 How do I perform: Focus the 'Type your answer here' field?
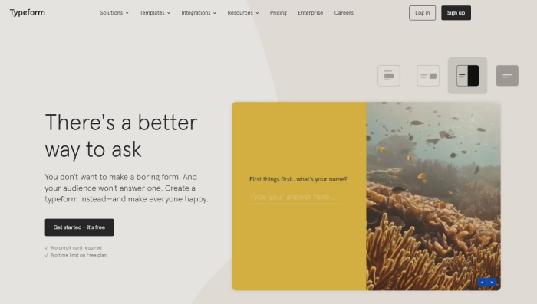pos(295,198)
